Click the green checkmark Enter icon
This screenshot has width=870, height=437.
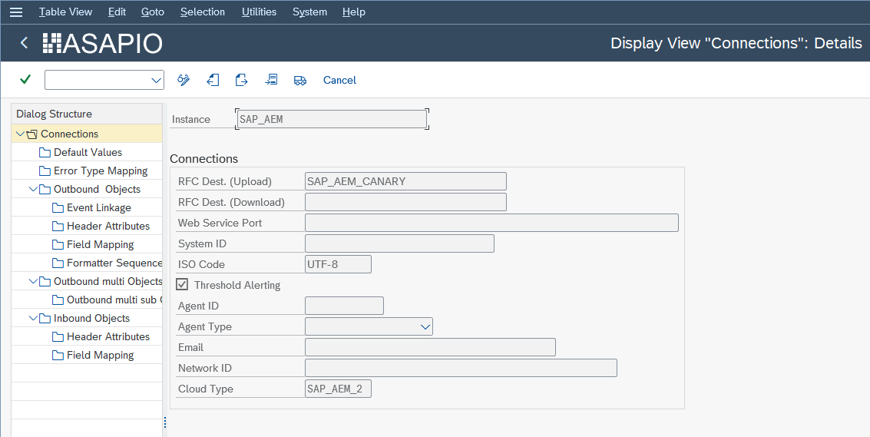point(25,79)
